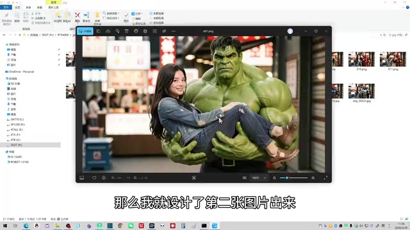Select the 4TA (F:) drive
Screen dimensions: 410x230
(13, 135)
